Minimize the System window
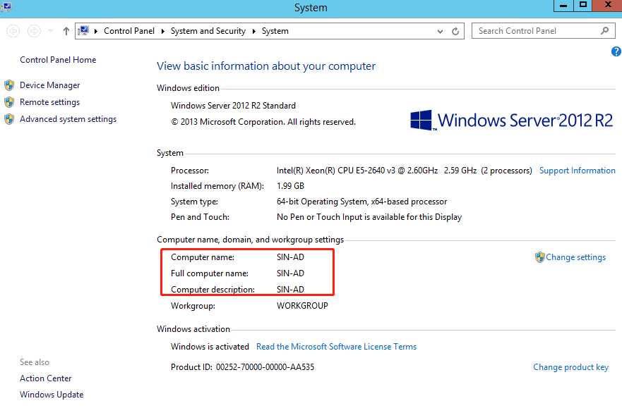 pyautogui.click(x=563, y=6)
